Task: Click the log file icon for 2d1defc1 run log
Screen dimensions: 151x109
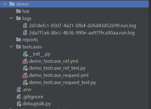Action: (x=25, y=26)
